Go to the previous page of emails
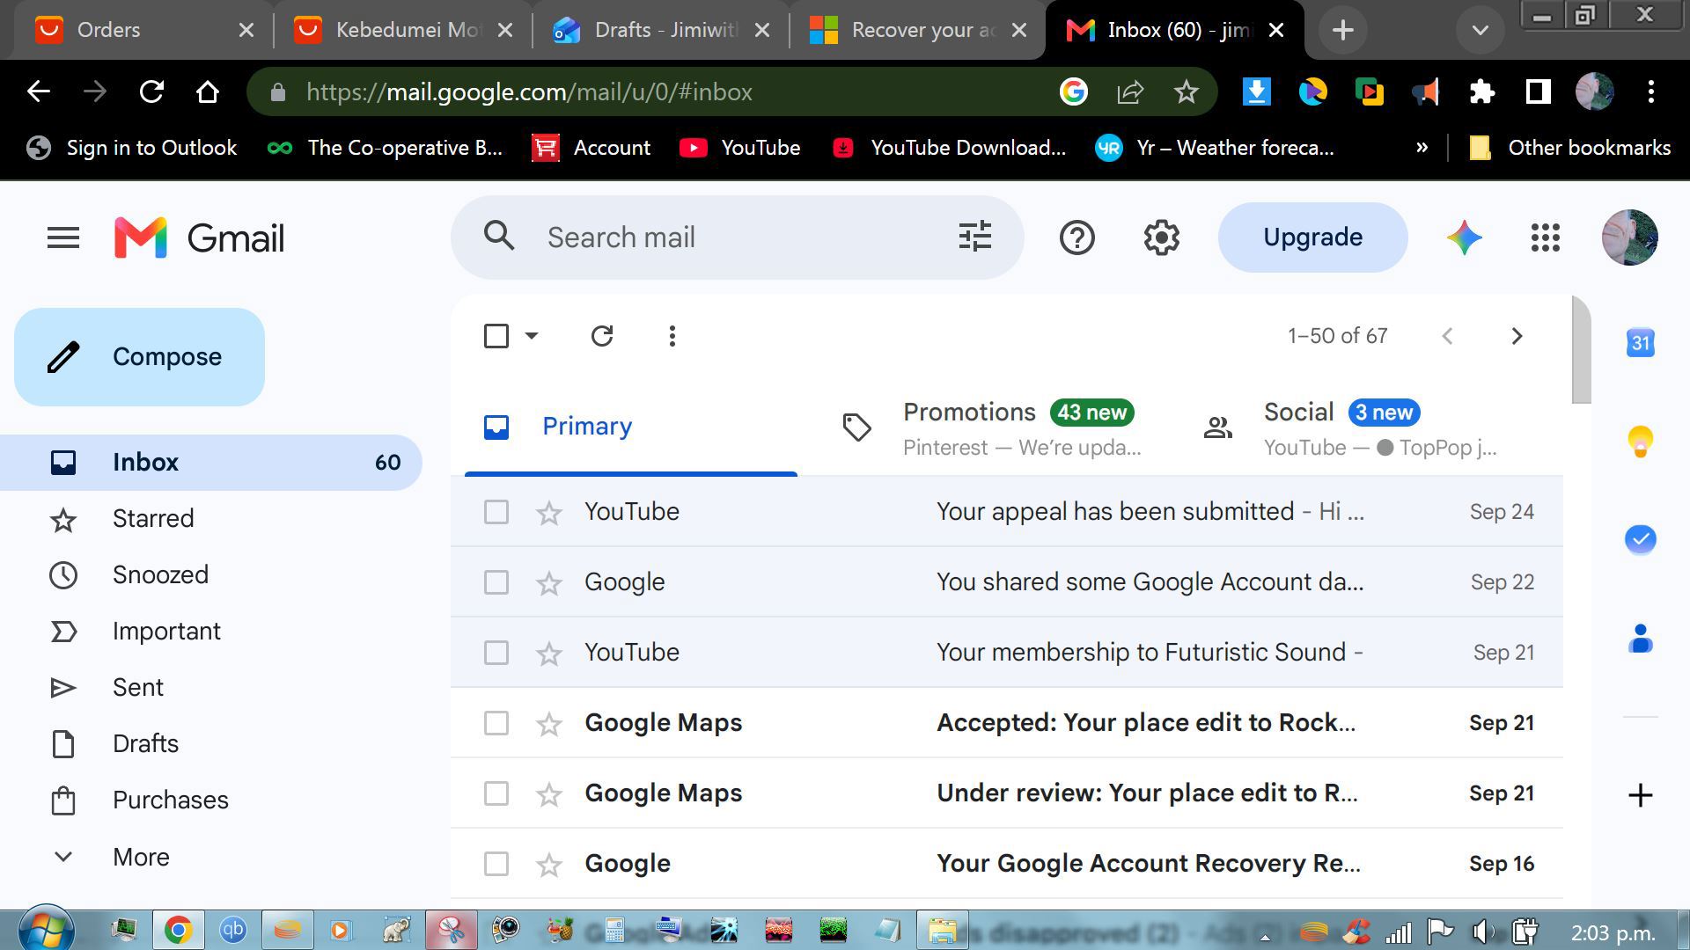 pyautogui.click(x=1447, y=336)
